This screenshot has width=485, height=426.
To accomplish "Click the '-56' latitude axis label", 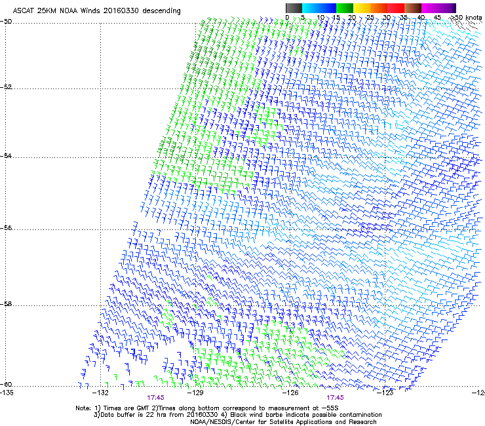I will pos(6,227).
